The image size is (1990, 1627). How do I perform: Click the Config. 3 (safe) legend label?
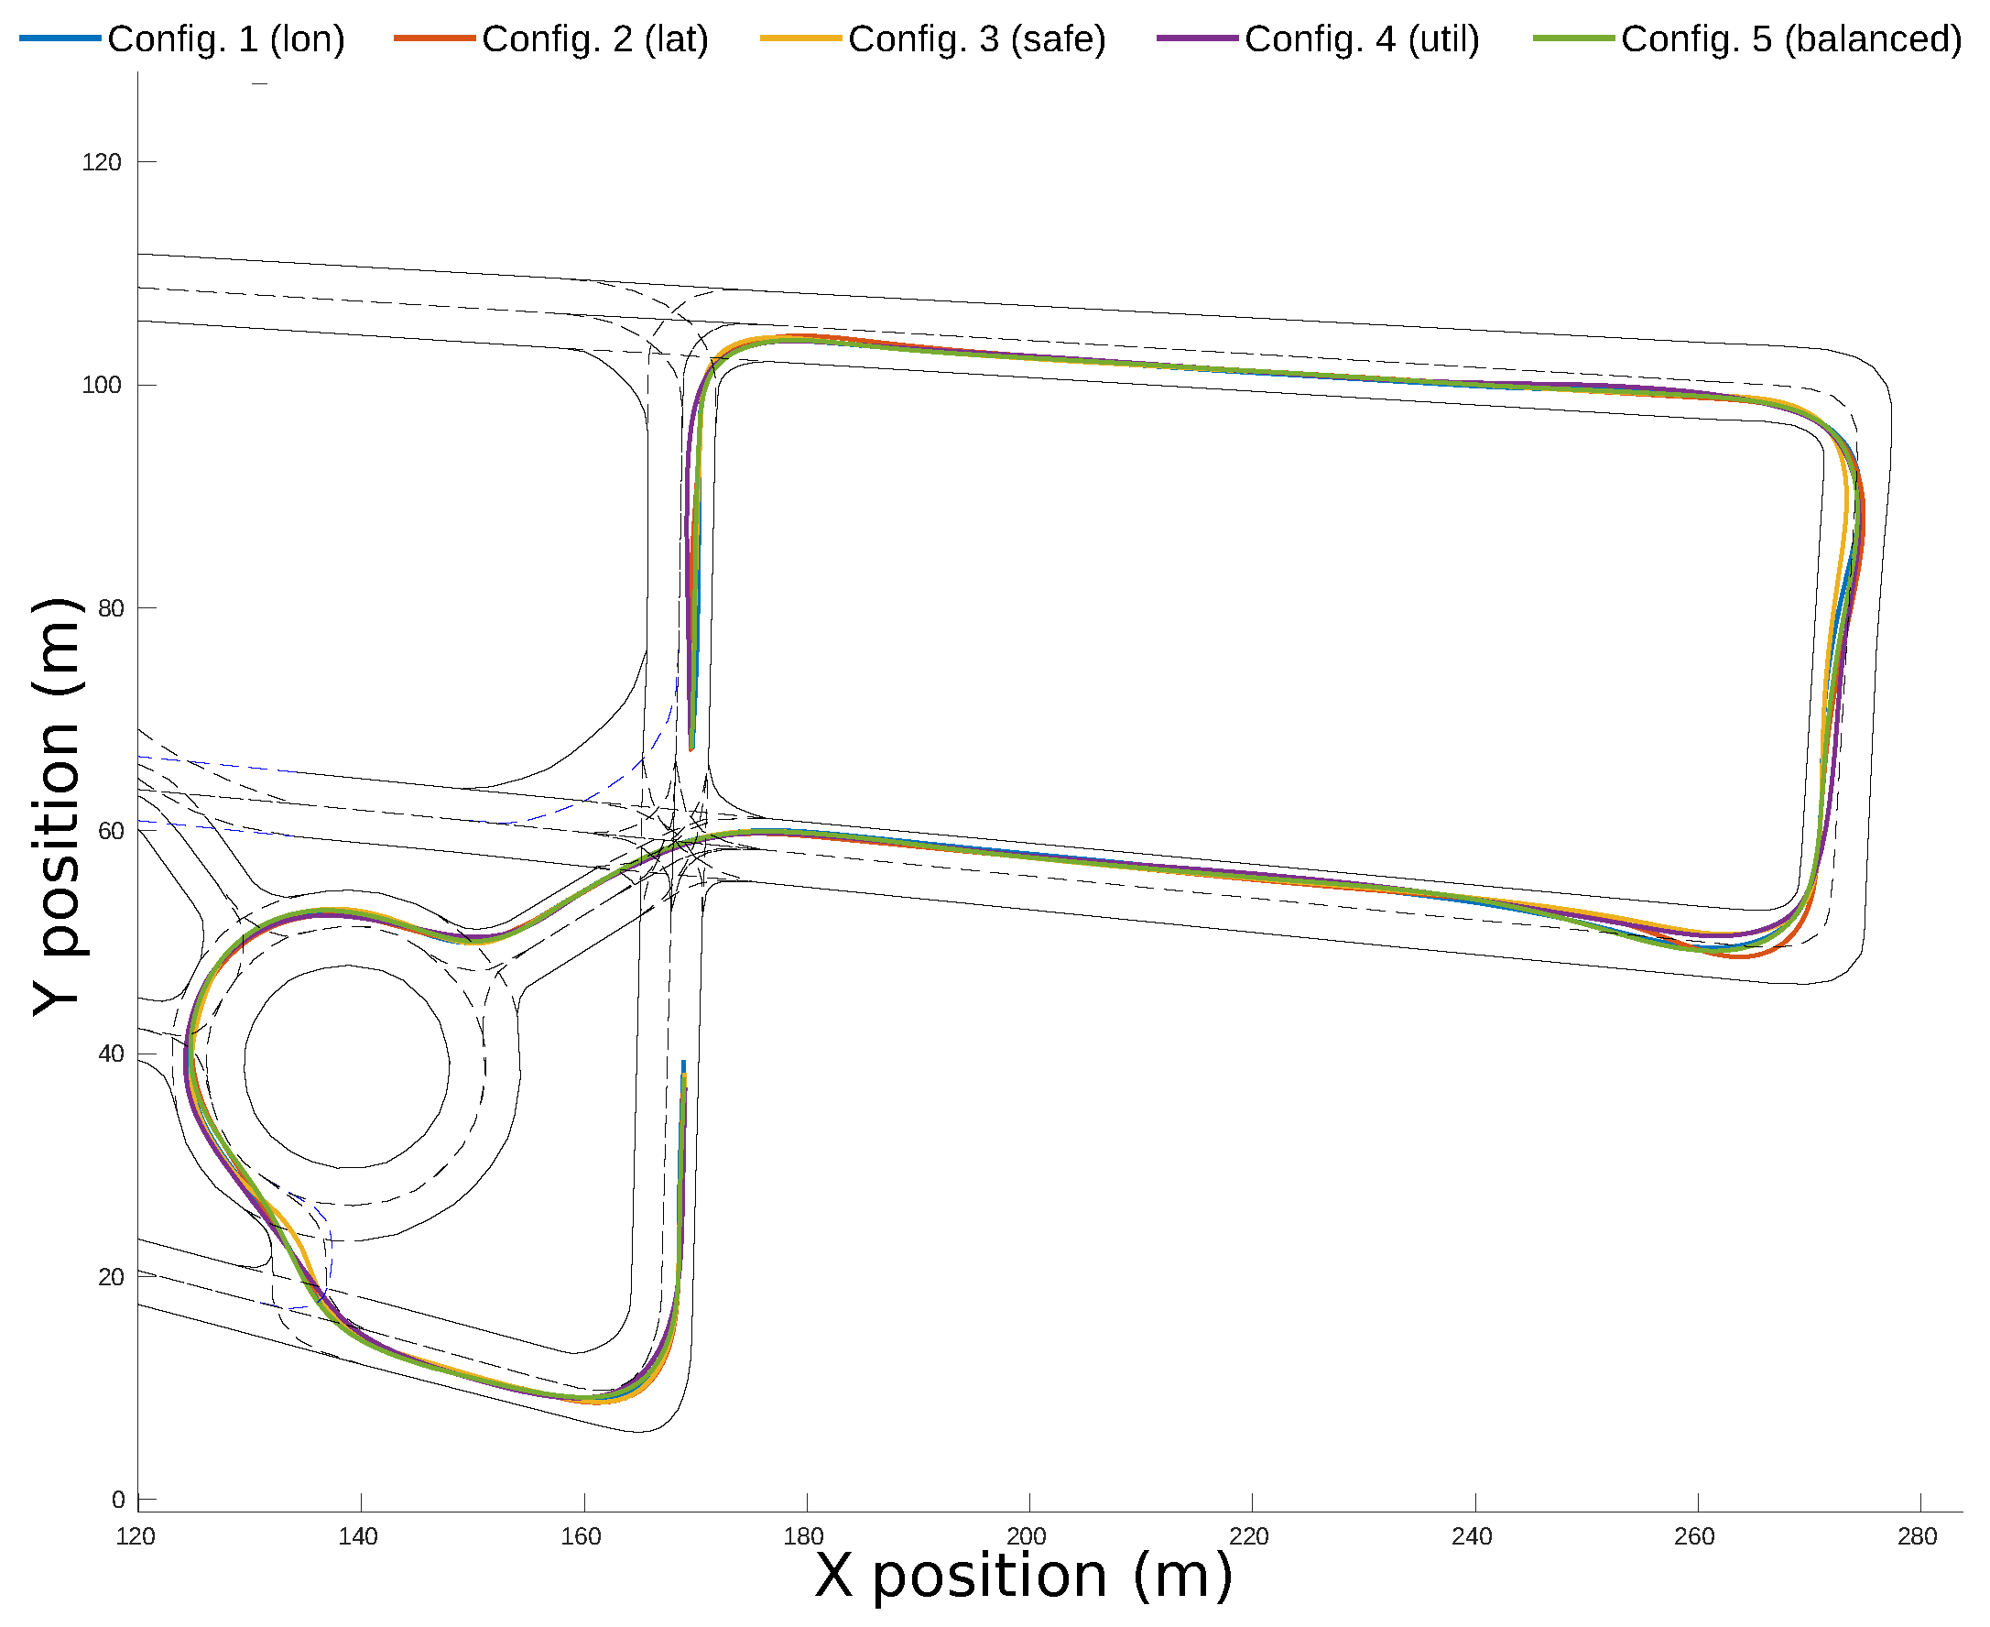(x=977, y=39)
